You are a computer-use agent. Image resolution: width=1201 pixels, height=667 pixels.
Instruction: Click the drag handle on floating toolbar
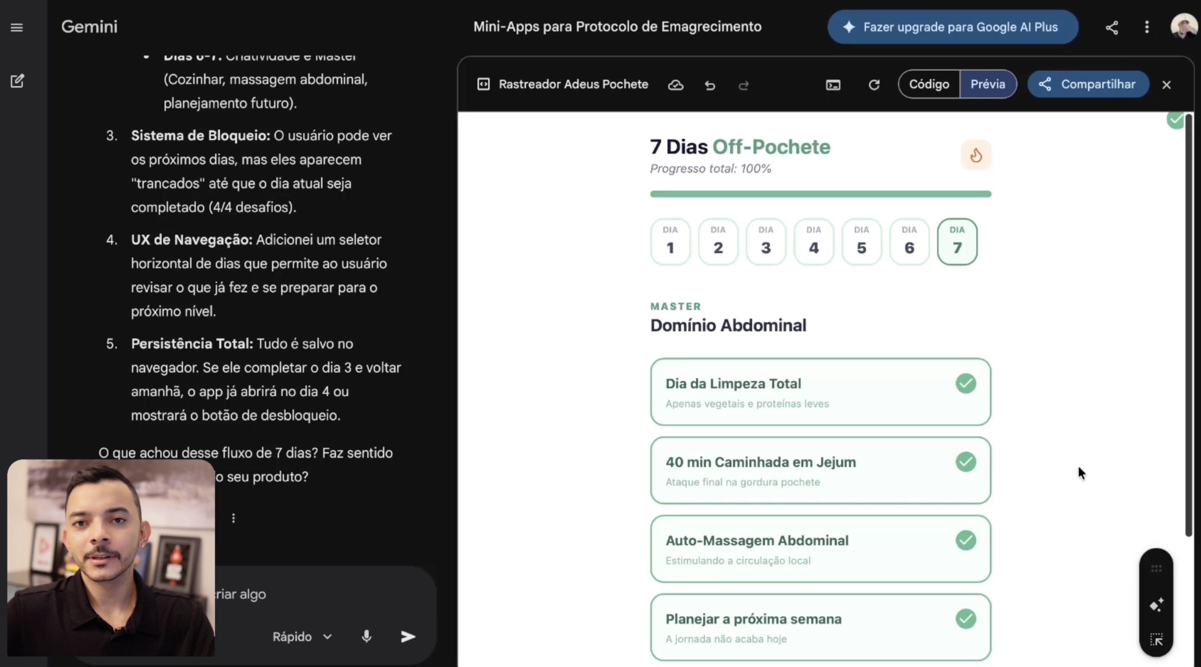[1156, 569]
